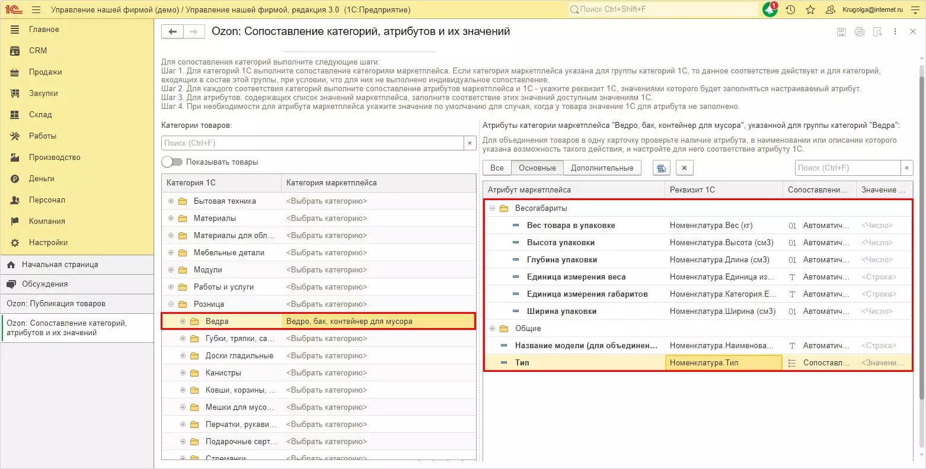Viewport: 926px width, 469px height.
Task: Toggle the Показывать товары switch
Action: tap(172, 162)
